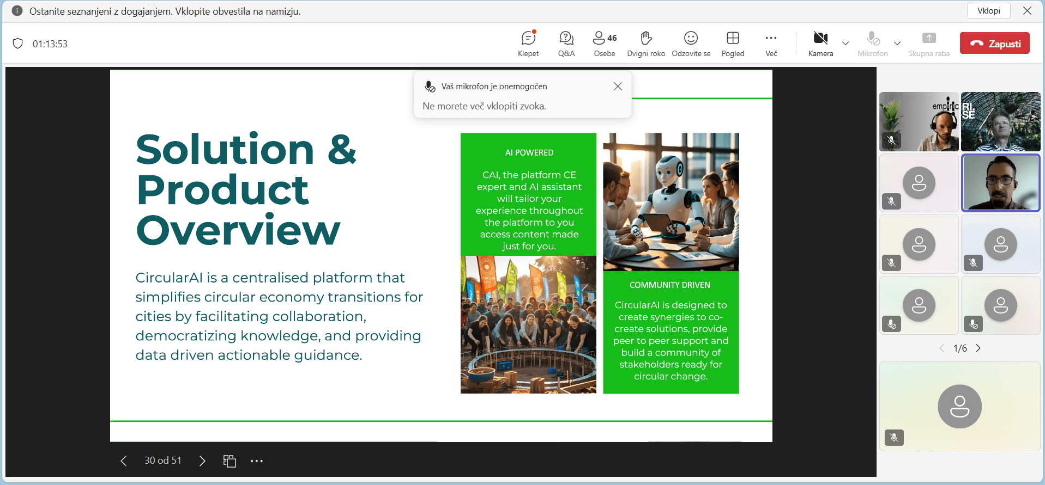This screenshot has width=1045, height=485.
Task: Open Odzovite se reactions
Action: tap(691, 44)
